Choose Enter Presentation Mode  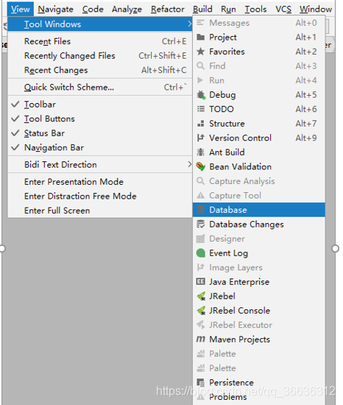click(100, 182)
